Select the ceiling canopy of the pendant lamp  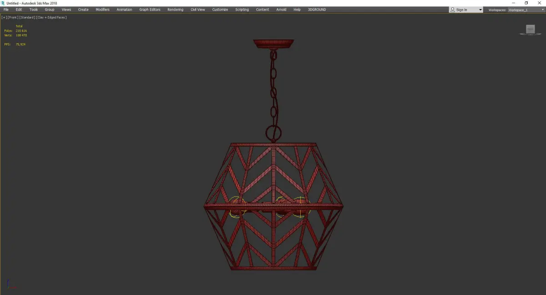273,44
